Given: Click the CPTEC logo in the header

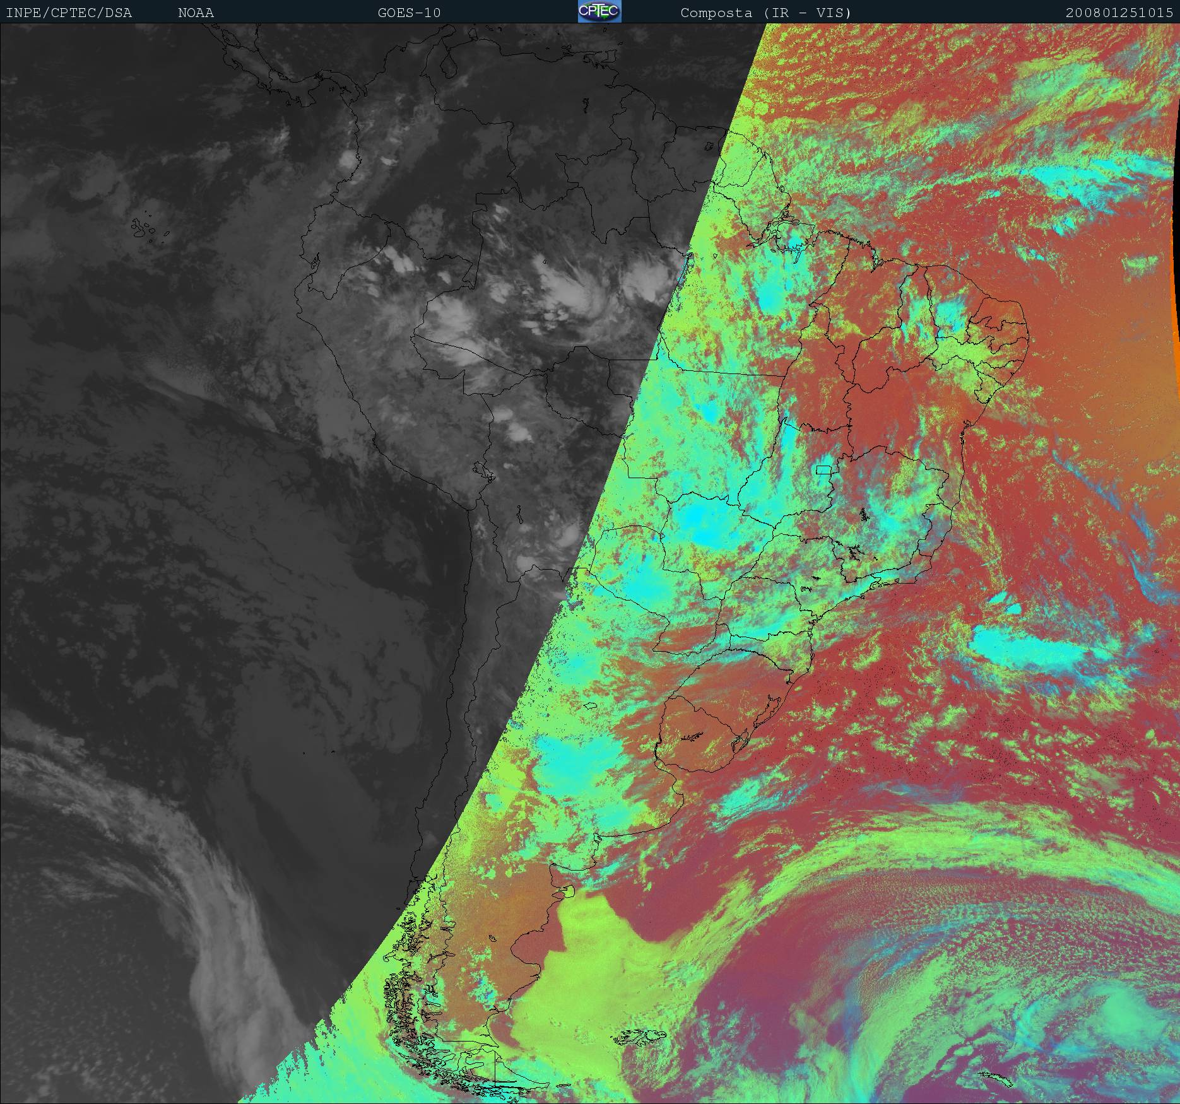Looking at the screenshot, I should tap(599, 11).
